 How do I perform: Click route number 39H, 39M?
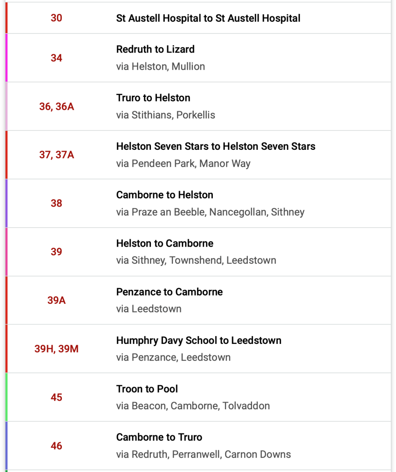click(x=56, y=349)
